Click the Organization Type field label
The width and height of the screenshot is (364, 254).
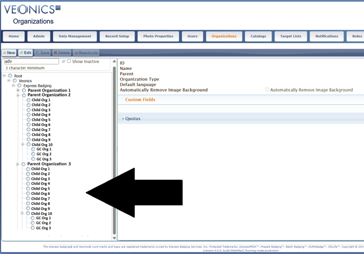(x=139, y=79)
